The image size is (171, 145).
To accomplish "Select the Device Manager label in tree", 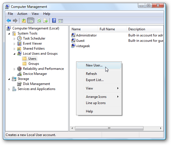I will 35,74.
